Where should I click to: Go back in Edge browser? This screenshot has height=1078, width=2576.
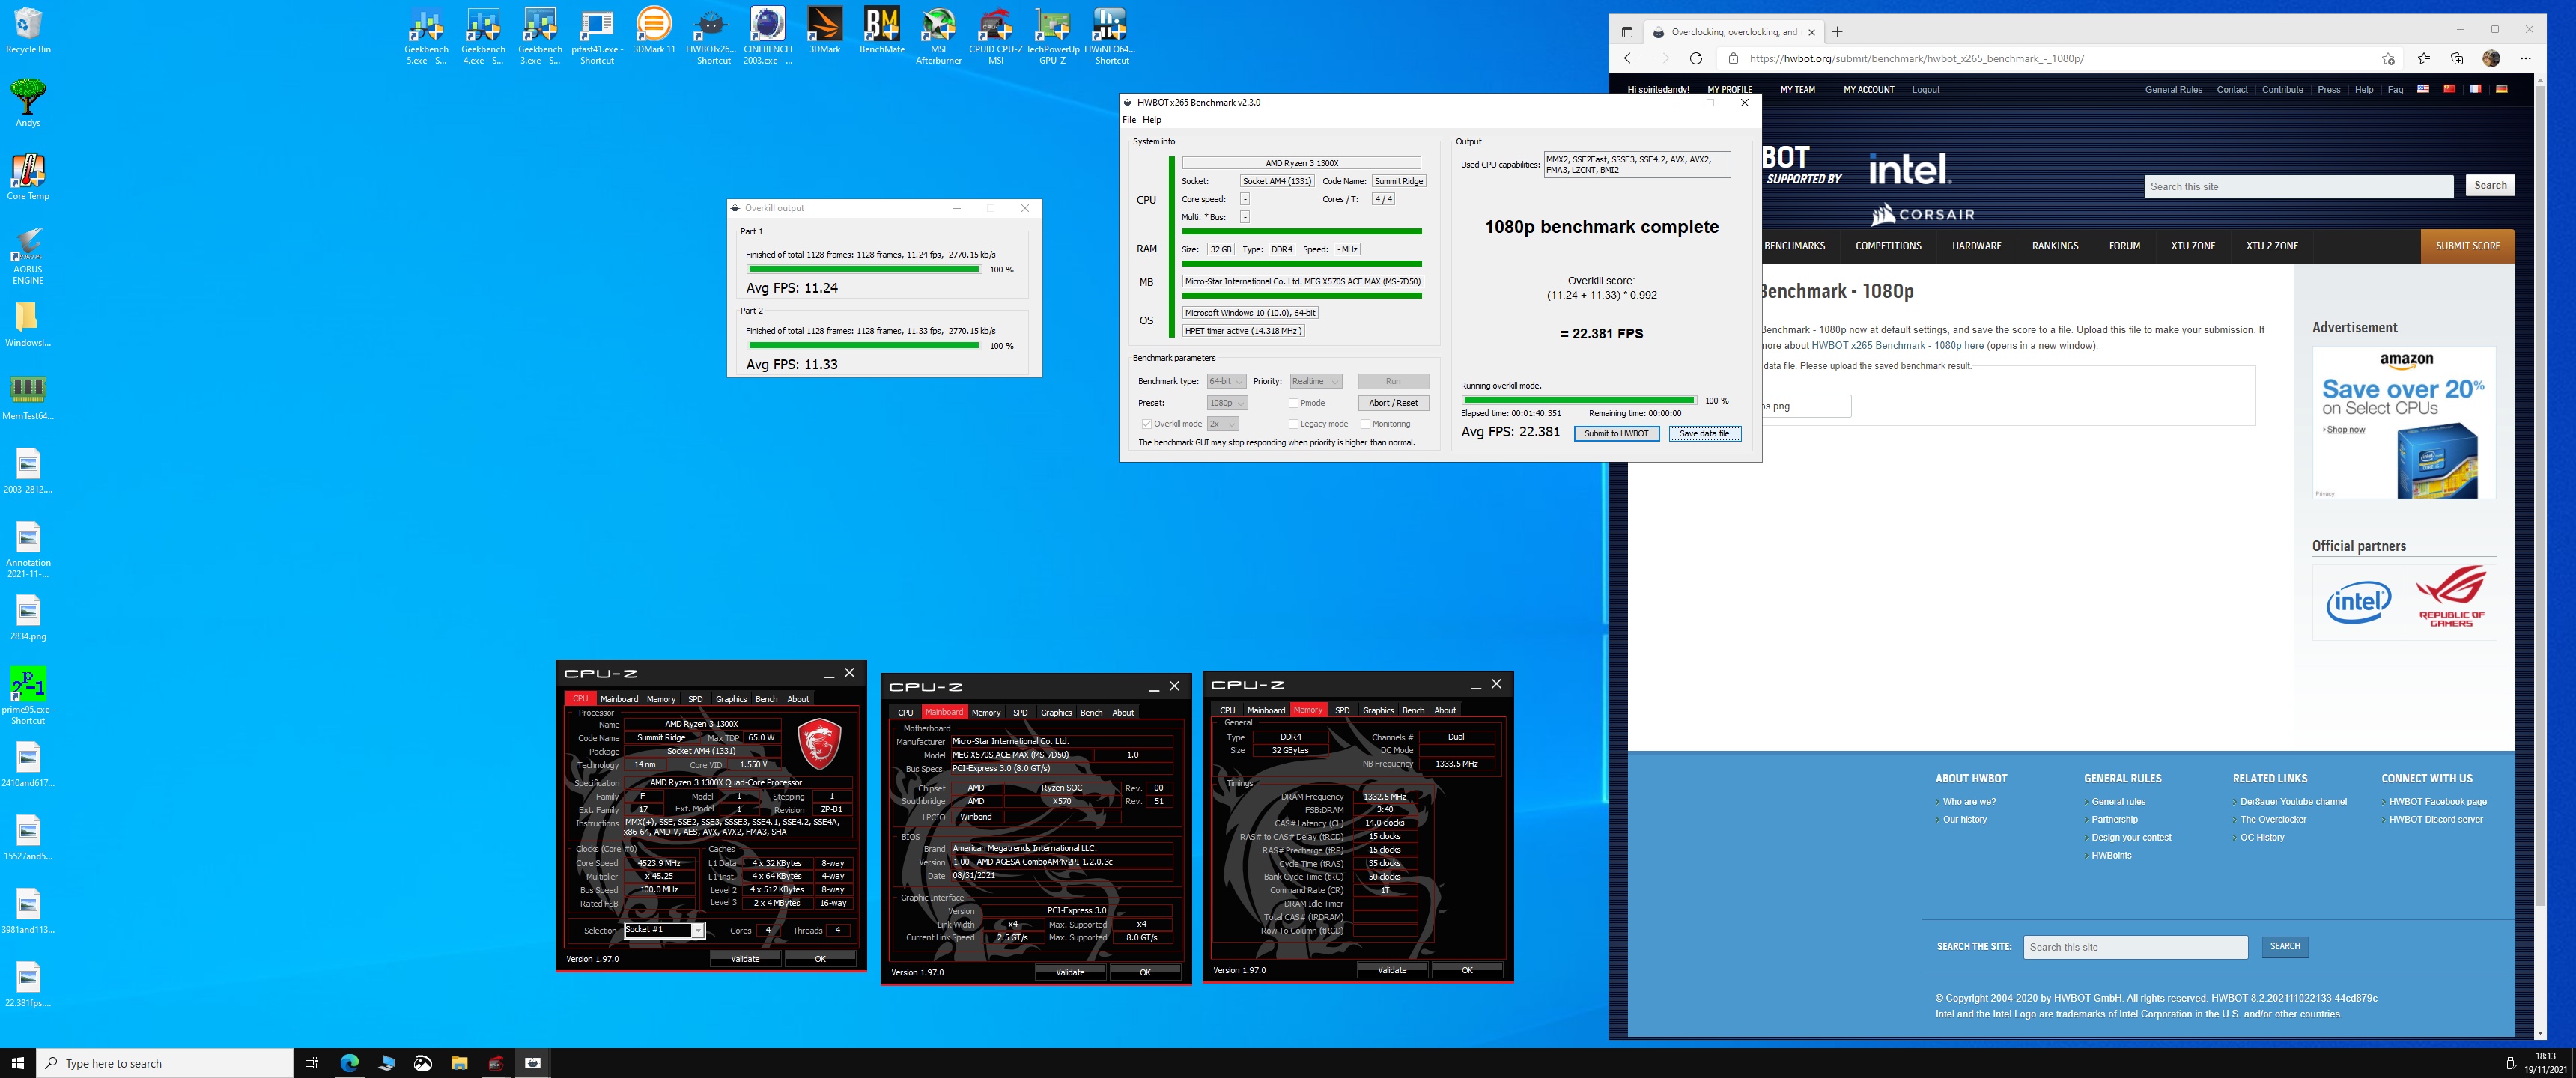point(1630,58)
